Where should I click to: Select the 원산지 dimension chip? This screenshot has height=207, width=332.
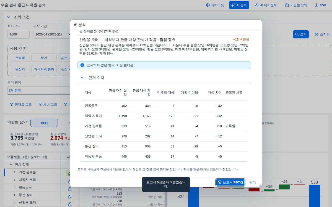click(x=20, y=69)
